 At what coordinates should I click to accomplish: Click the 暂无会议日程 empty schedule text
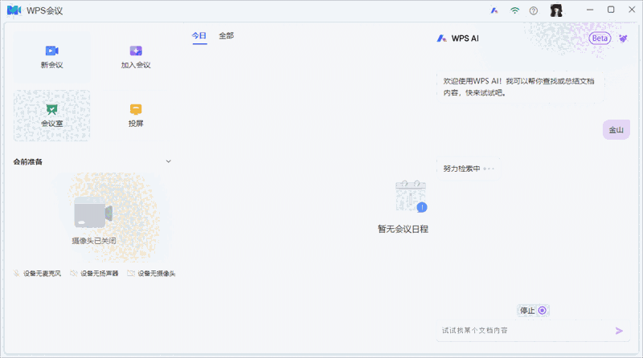pyautogui.click(x=403, y=229)
